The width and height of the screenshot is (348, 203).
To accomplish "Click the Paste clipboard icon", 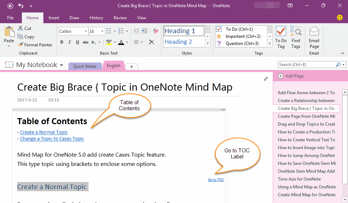I will 9,31.
